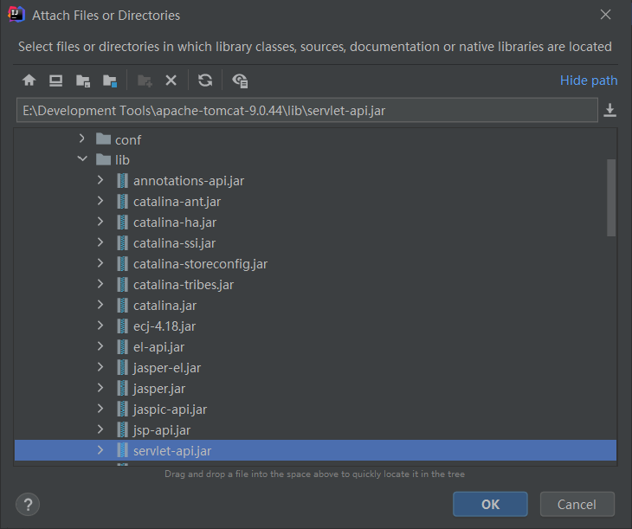The height and width of the screenshot is (529, 632).
Task: Click the servlet-api.jar archive icon
Action: (123, 450)
